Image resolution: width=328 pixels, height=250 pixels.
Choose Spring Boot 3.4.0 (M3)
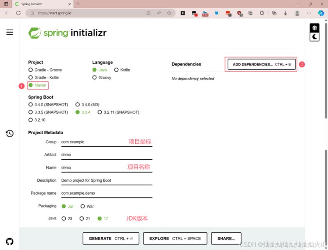87,105
